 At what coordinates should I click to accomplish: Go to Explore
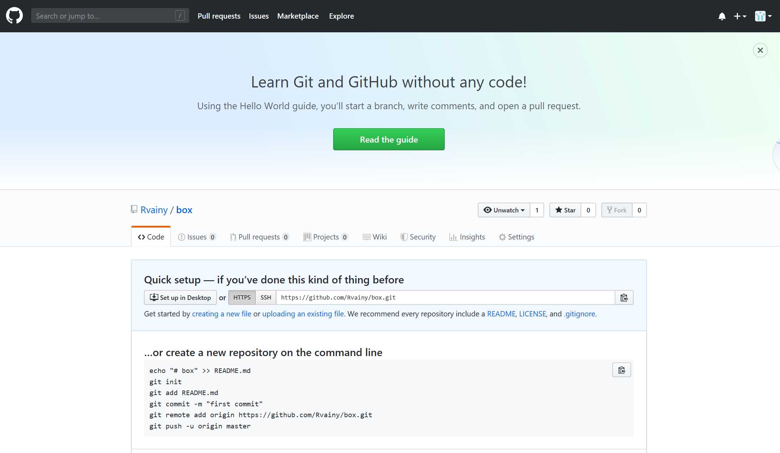click(341, 16)
